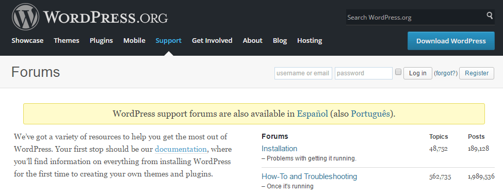The width and height of the screenshot is (503, 193).
Task: Tick the remember me checkbox
Action: pyautogui.click(x=398, y=72)
